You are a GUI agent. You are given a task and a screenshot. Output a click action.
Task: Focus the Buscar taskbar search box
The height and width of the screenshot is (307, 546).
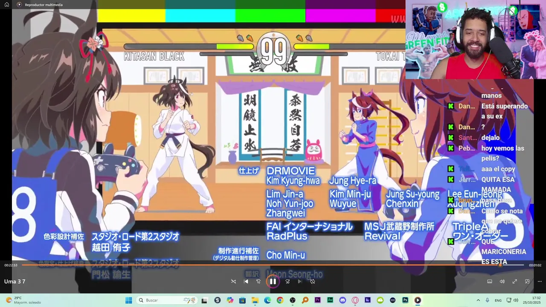coord(166,300)
